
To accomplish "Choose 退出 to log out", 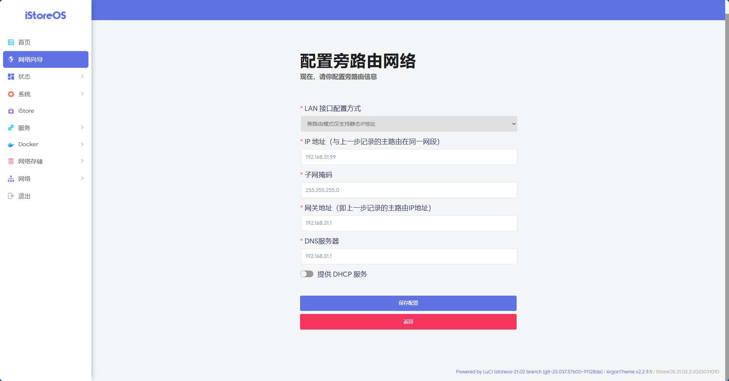I will tap(46, 196).
